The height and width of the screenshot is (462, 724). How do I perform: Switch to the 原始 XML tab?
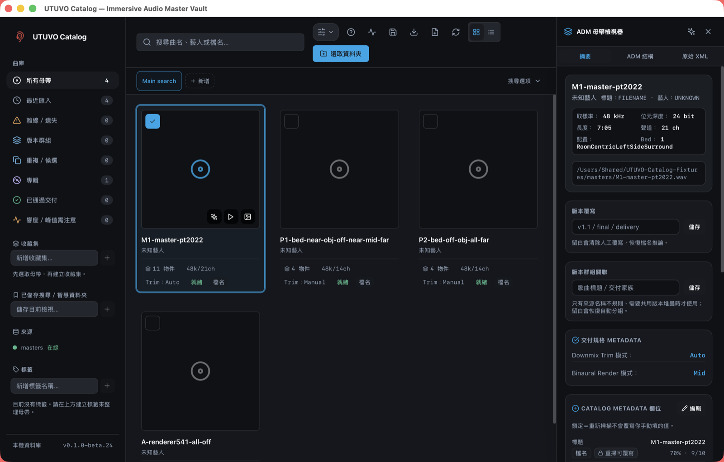coord(695,57)
